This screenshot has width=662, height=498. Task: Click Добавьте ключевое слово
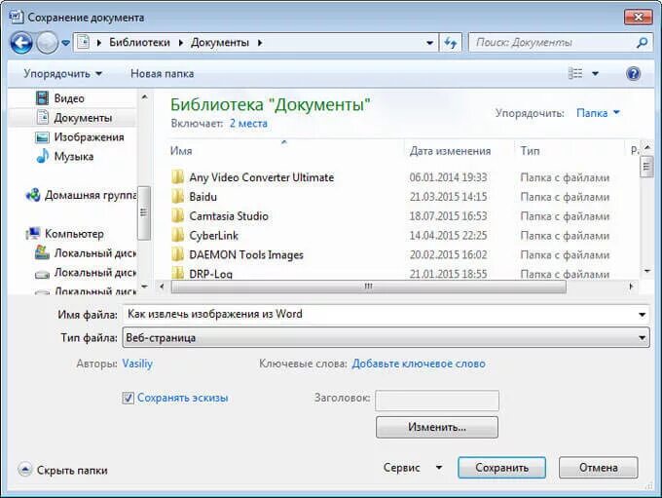tap(419, 364)
